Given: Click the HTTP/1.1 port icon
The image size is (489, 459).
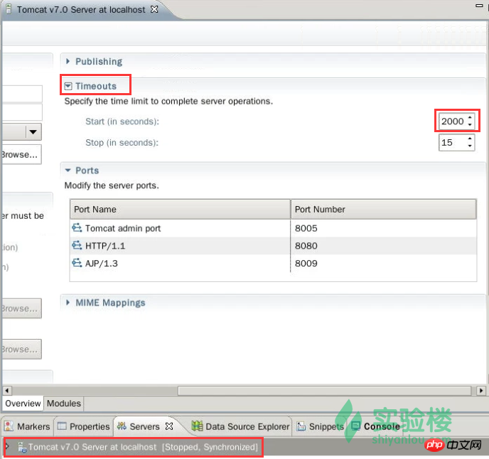Looking at the screenshot, I should click(77, 245).
